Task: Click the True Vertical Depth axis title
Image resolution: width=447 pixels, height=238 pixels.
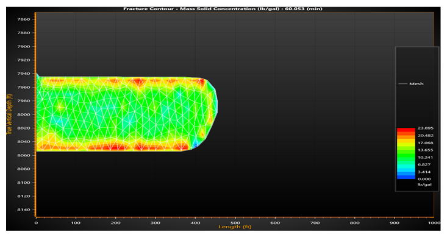Action: 9,114
